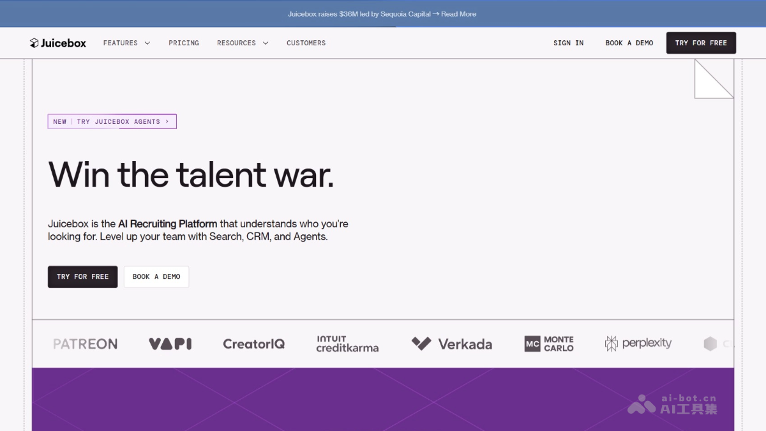This screenshot has width=766, height=431.
Task: Click the CreatorIQ logo
Action: click(253, 344)
